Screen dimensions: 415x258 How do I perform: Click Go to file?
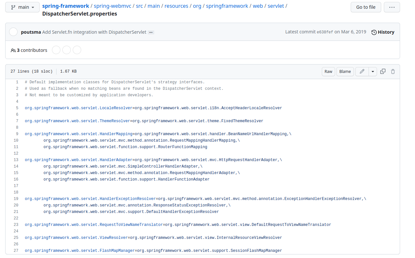point(366,7)
